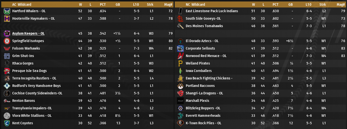Click the Folsom Warhawks logo icon
Screen dimensions: 347x129
click(x=7, y=49)
